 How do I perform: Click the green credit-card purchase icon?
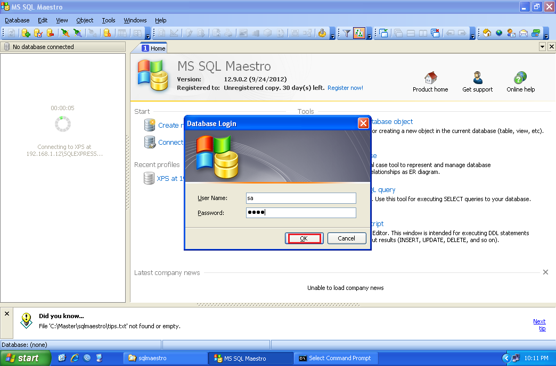tap(536, 34)
